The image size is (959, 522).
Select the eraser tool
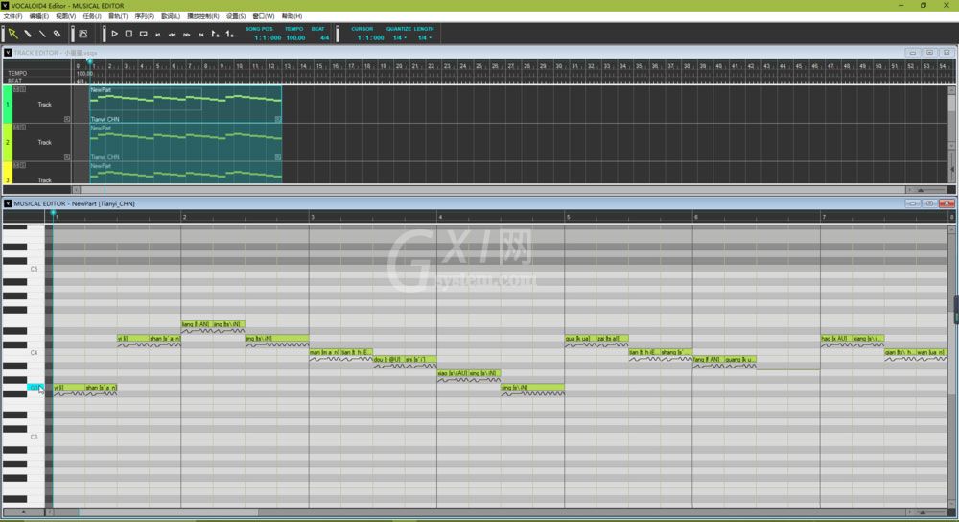click(x=57, y=34)
